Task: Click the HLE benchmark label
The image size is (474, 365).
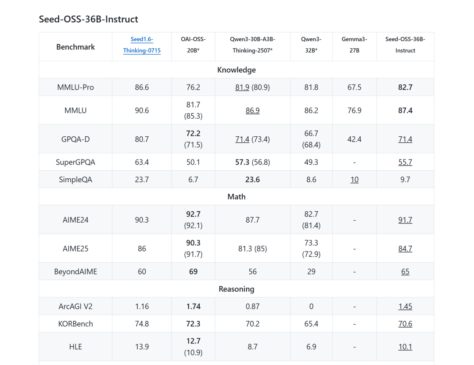Action: click(x=75, y=347)
